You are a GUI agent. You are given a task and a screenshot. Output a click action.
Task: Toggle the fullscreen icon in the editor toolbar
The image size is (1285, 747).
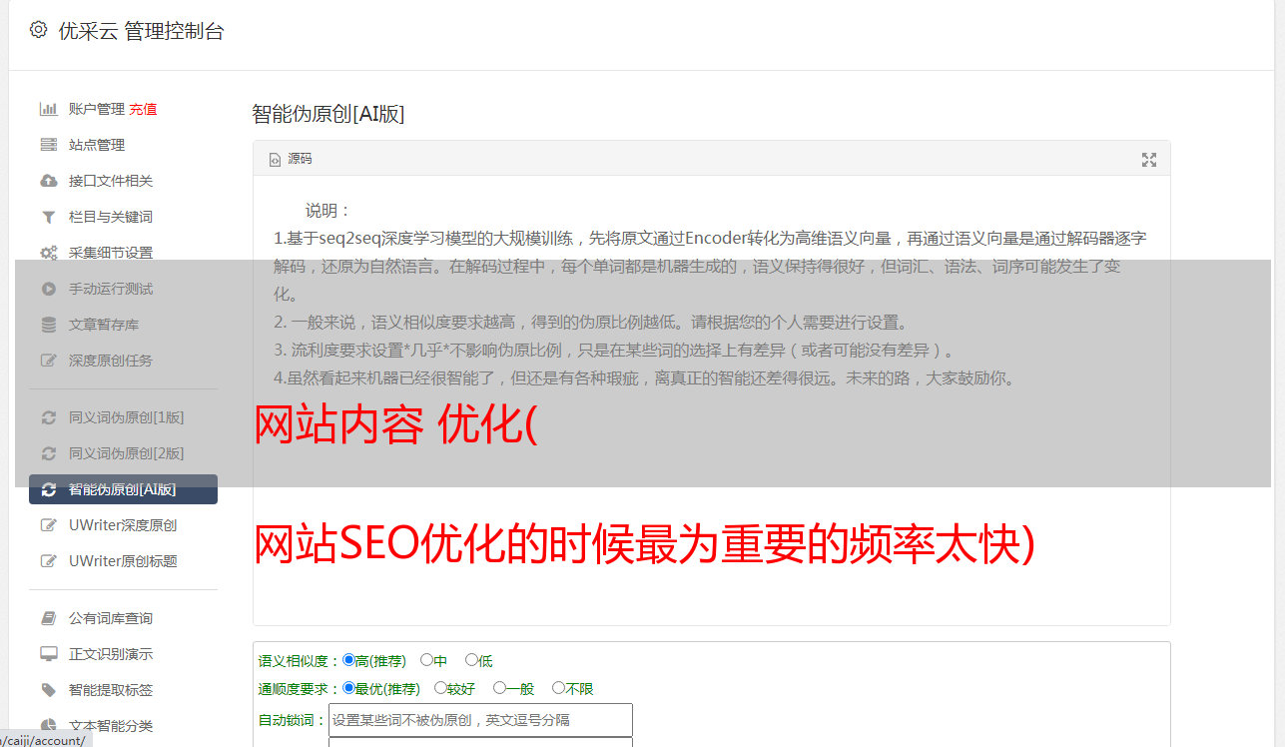pyautogui.click(x=1148, y=160)
